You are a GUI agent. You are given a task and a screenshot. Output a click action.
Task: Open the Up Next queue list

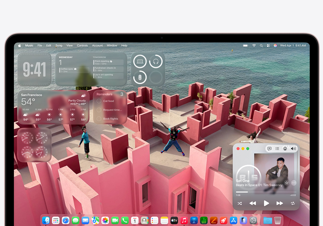pos(277,149)
